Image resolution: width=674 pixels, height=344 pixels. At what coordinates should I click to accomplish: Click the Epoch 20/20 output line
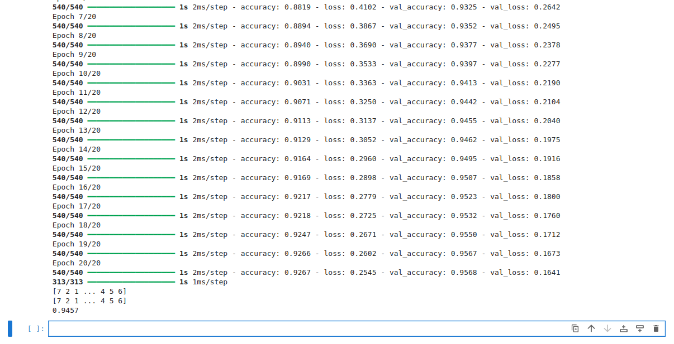point(76,263)
